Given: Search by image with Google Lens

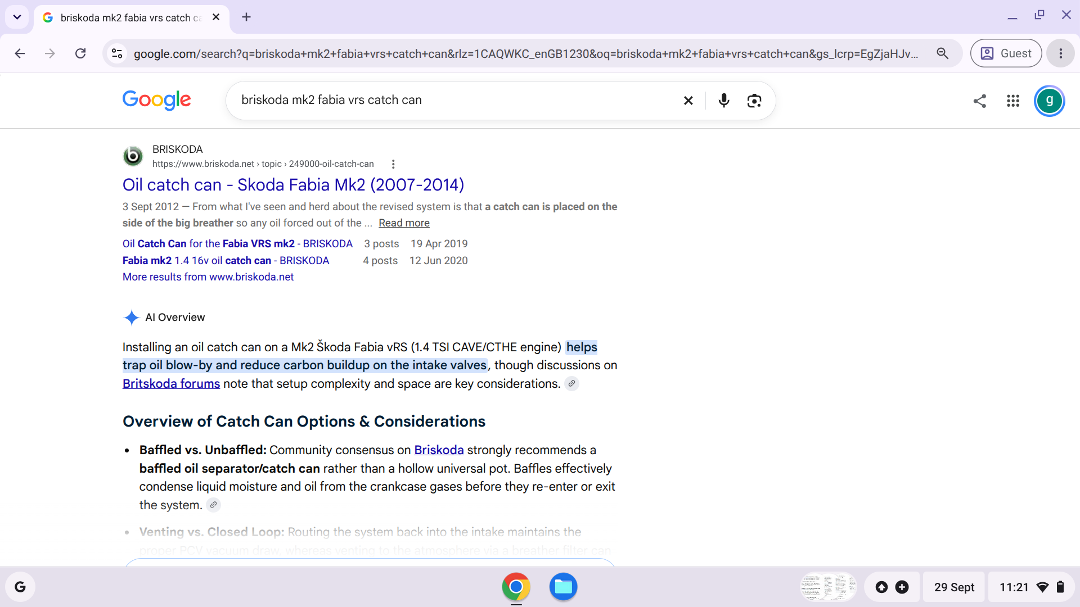Looking at the screenshot, I should [754, 101].
